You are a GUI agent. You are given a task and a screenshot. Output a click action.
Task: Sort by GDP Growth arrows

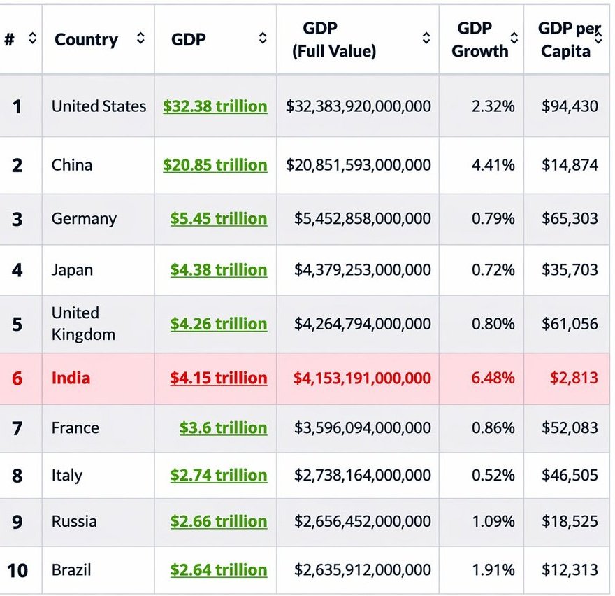pyautogui.click(x=514, y=38)
